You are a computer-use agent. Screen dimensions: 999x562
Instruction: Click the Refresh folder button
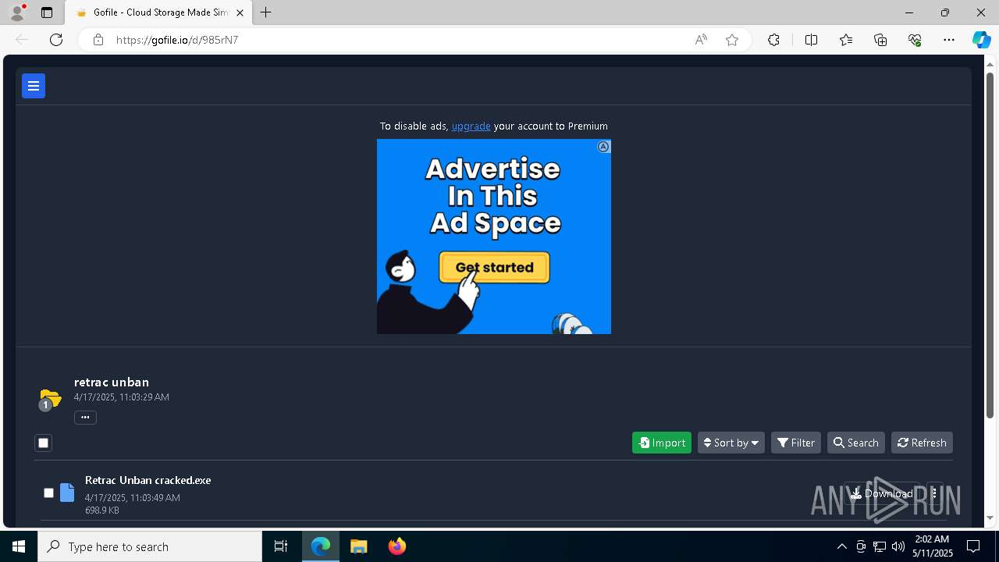tap(922, 443)
